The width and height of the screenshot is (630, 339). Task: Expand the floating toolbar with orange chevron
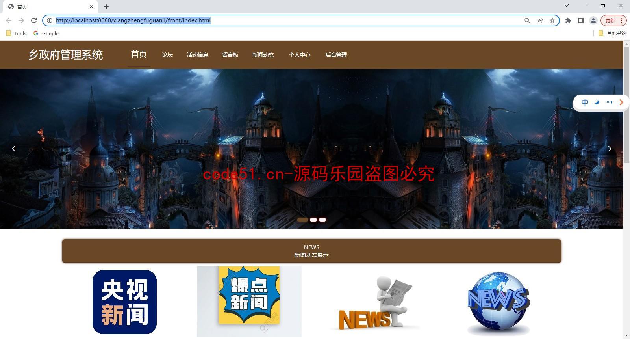621,102
